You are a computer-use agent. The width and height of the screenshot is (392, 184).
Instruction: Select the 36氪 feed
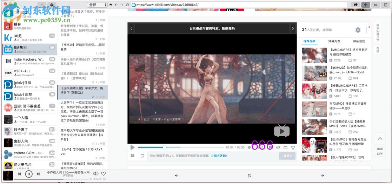tap(29, 38)
